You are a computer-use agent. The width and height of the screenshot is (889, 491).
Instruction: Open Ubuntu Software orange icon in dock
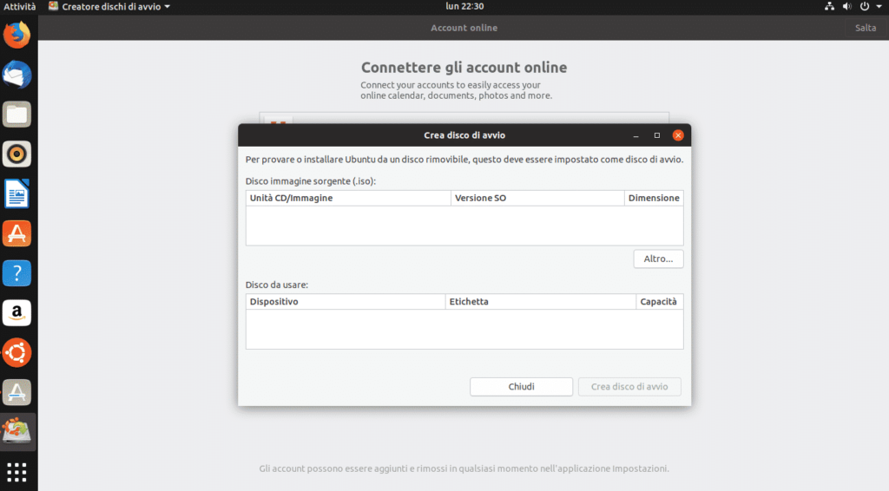(17, 233)
